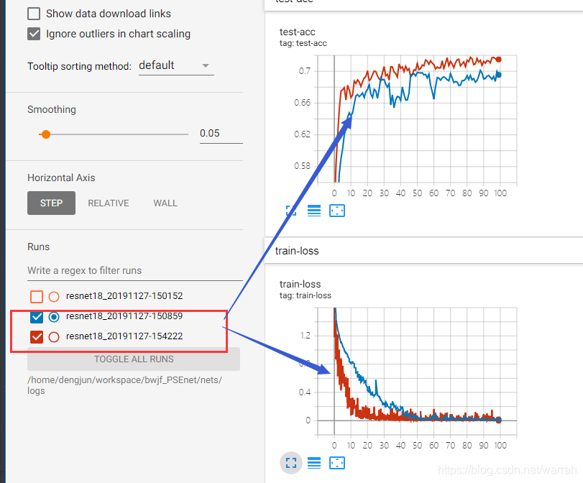Toggle y-axis log scale on test-acc chart
The width and height of the screenshot is (583, 483).
click(x=314, y=211)
